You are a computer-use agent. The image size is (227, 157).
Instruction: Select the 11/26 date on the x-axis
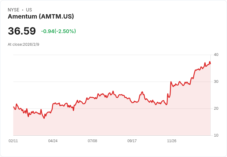171,141
